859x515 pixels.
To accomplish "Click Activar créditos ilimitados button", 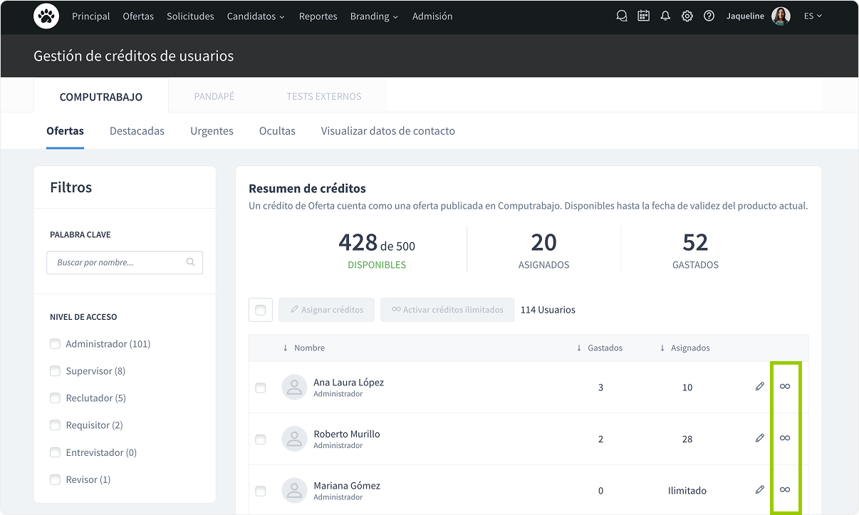I will (447, 310).
